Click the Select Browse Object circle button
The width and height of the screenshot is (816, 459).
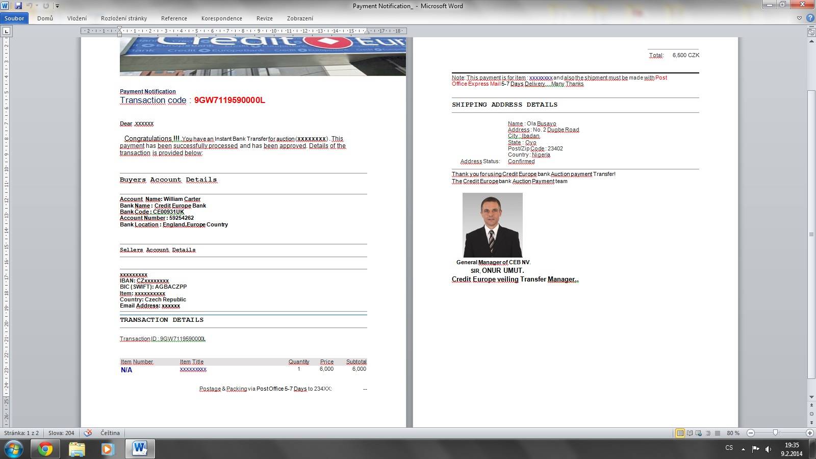[811, 414]
